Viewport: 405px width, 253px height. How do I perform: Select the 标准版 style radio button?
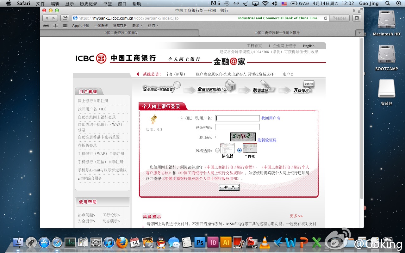217,150
